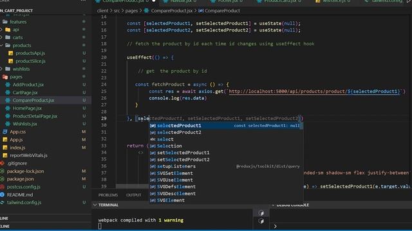Open App.js file
412x231 pixels.
(16, 140)
